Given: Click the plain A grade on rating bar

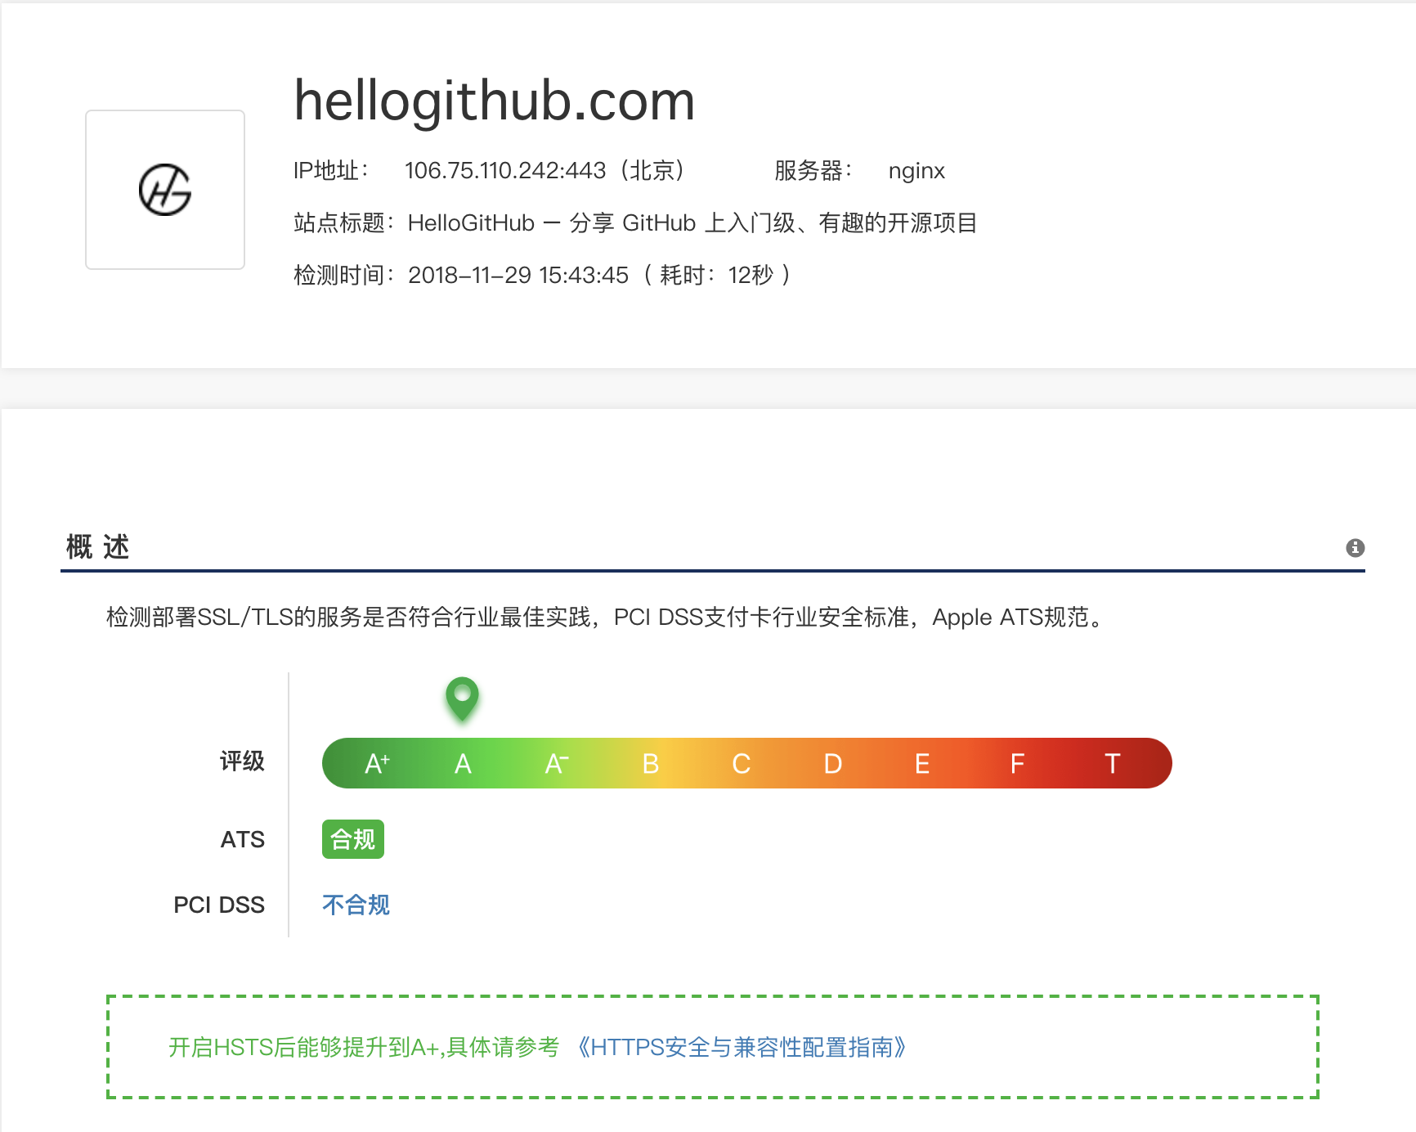Looking at the screenshot, I should [x=463, y=764].
